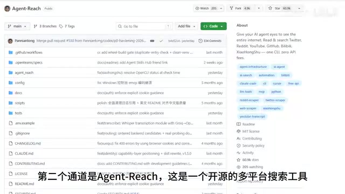Open the Agent-Reach repository title link
The image size is (345, 194).
pyautogui.click(x=26, y=9)
